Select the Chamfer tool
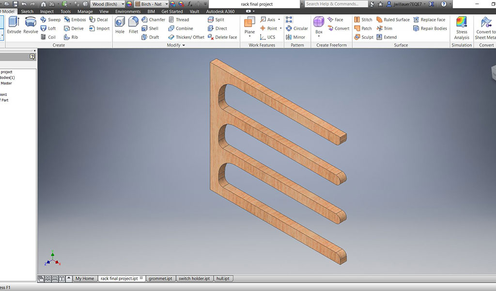The height and width of the screenshot is (291, 496). (x=153, y=19)
